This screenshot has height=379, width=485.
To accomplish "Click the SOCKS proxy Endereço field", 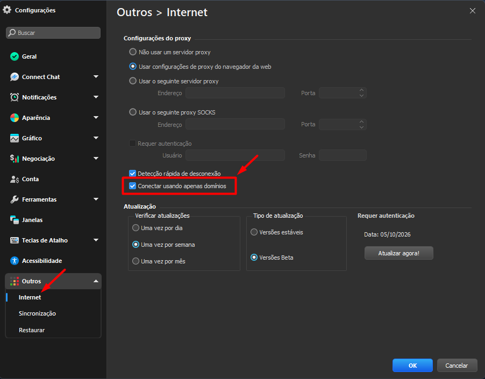I will 235,124.
